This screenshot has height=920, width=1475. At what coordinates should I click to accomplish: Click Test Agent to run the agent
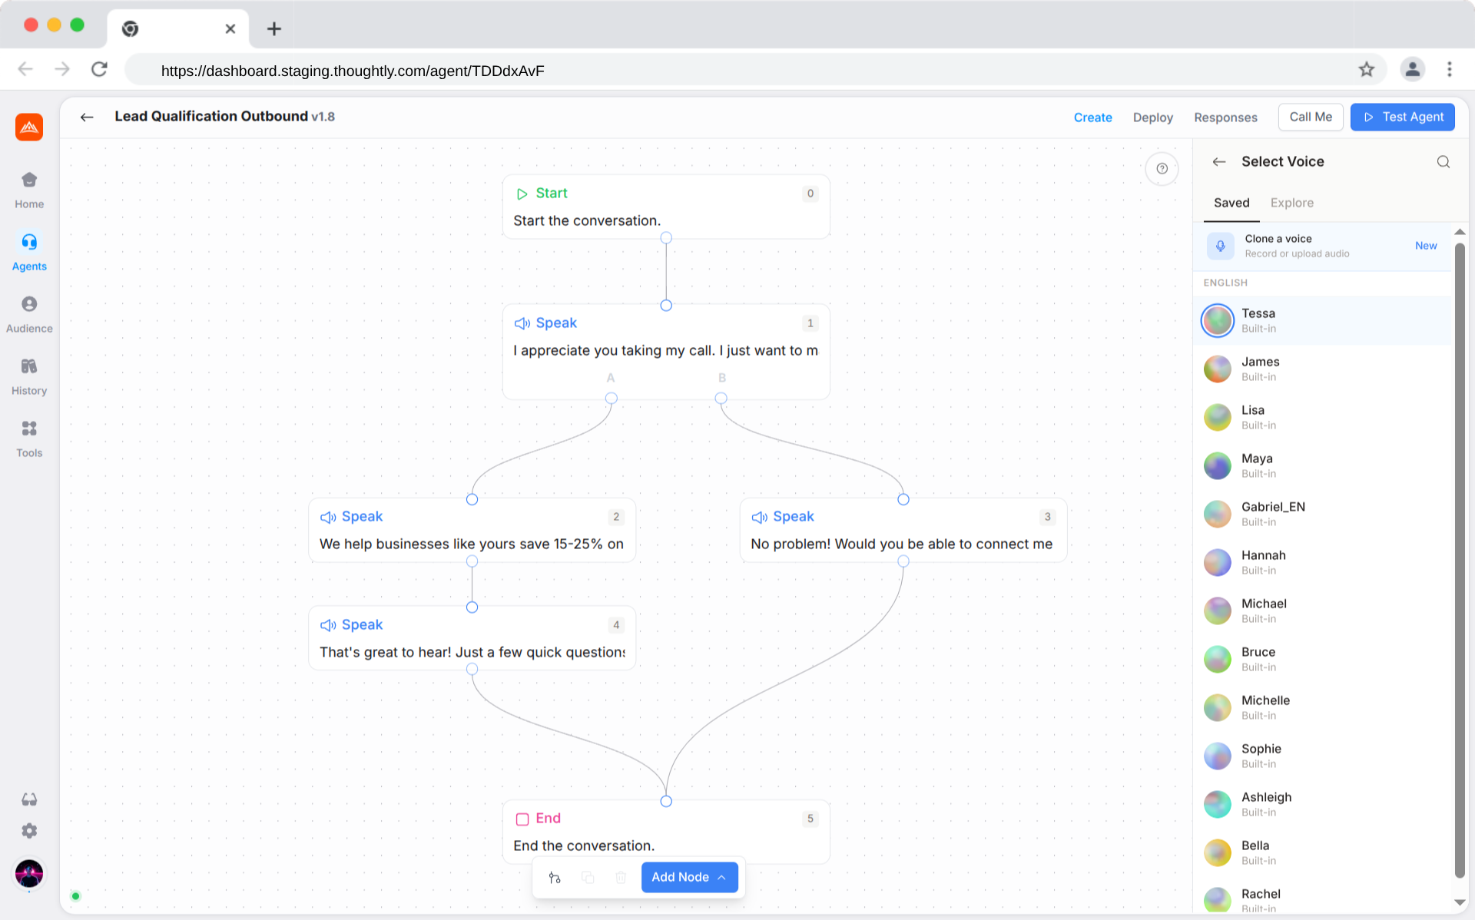pos(1403,117)
